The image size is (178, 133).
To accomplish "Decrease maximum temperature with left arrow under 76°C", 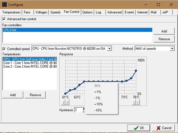I will point(134,102).
